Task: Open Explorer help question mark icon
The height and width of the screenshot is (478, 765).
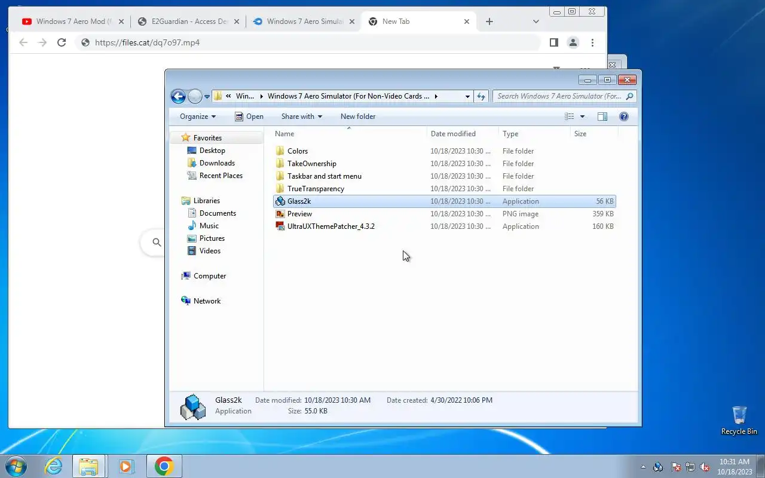Action: coord(624,117)
